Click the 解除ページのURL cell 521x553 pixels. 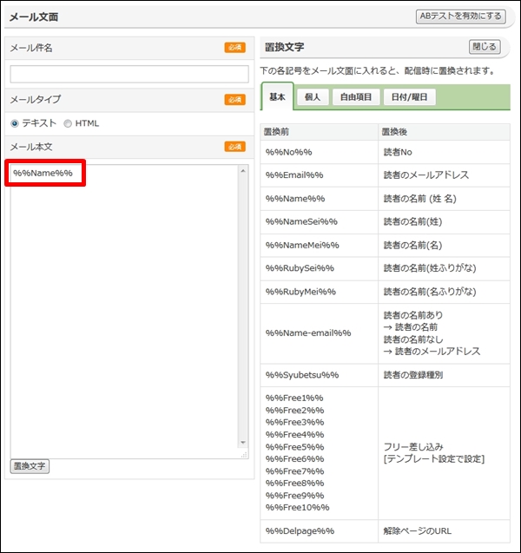click(x=444, y=531)
